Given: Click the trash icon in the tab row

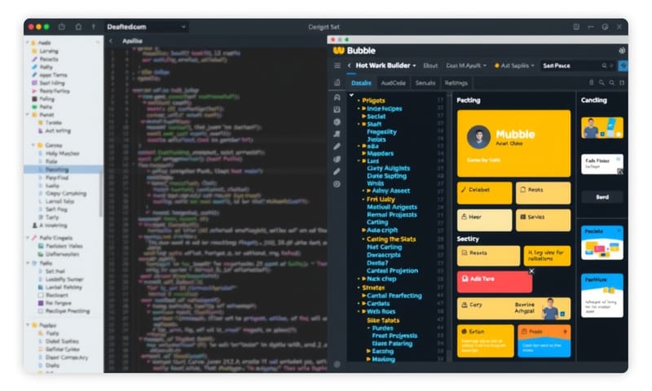Looking at the screenshot, I should (591, 83).
